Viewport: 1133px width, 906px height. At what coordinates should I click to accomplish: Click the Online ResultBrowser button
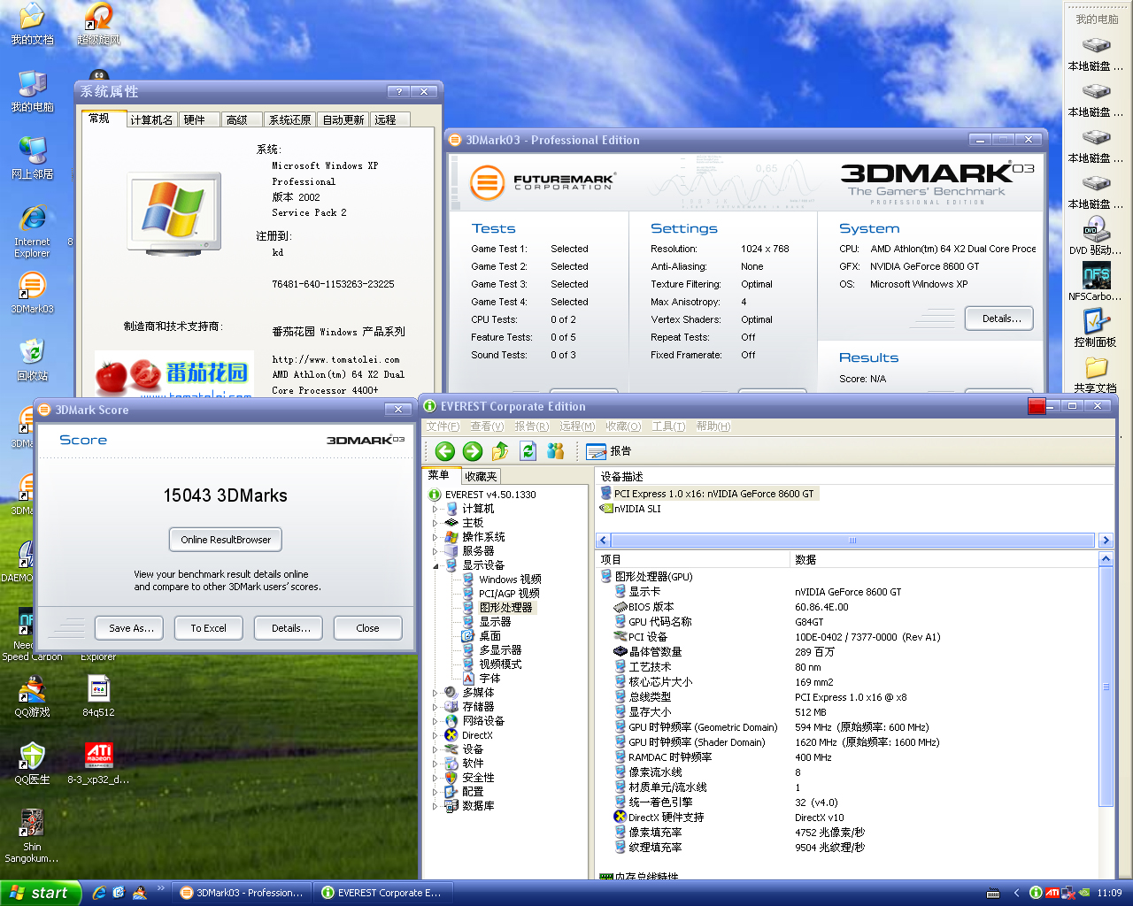click(226, 540)
